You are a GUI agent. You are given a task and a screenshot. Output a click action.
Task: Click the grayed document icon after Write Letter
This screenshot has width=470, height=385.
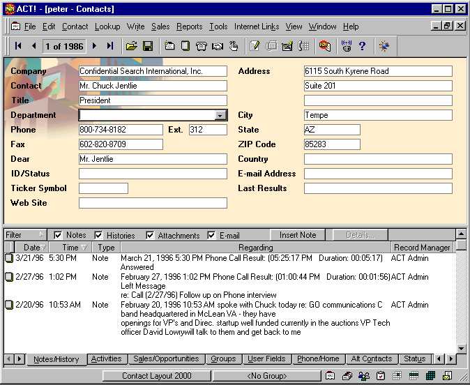click(271, 46)
